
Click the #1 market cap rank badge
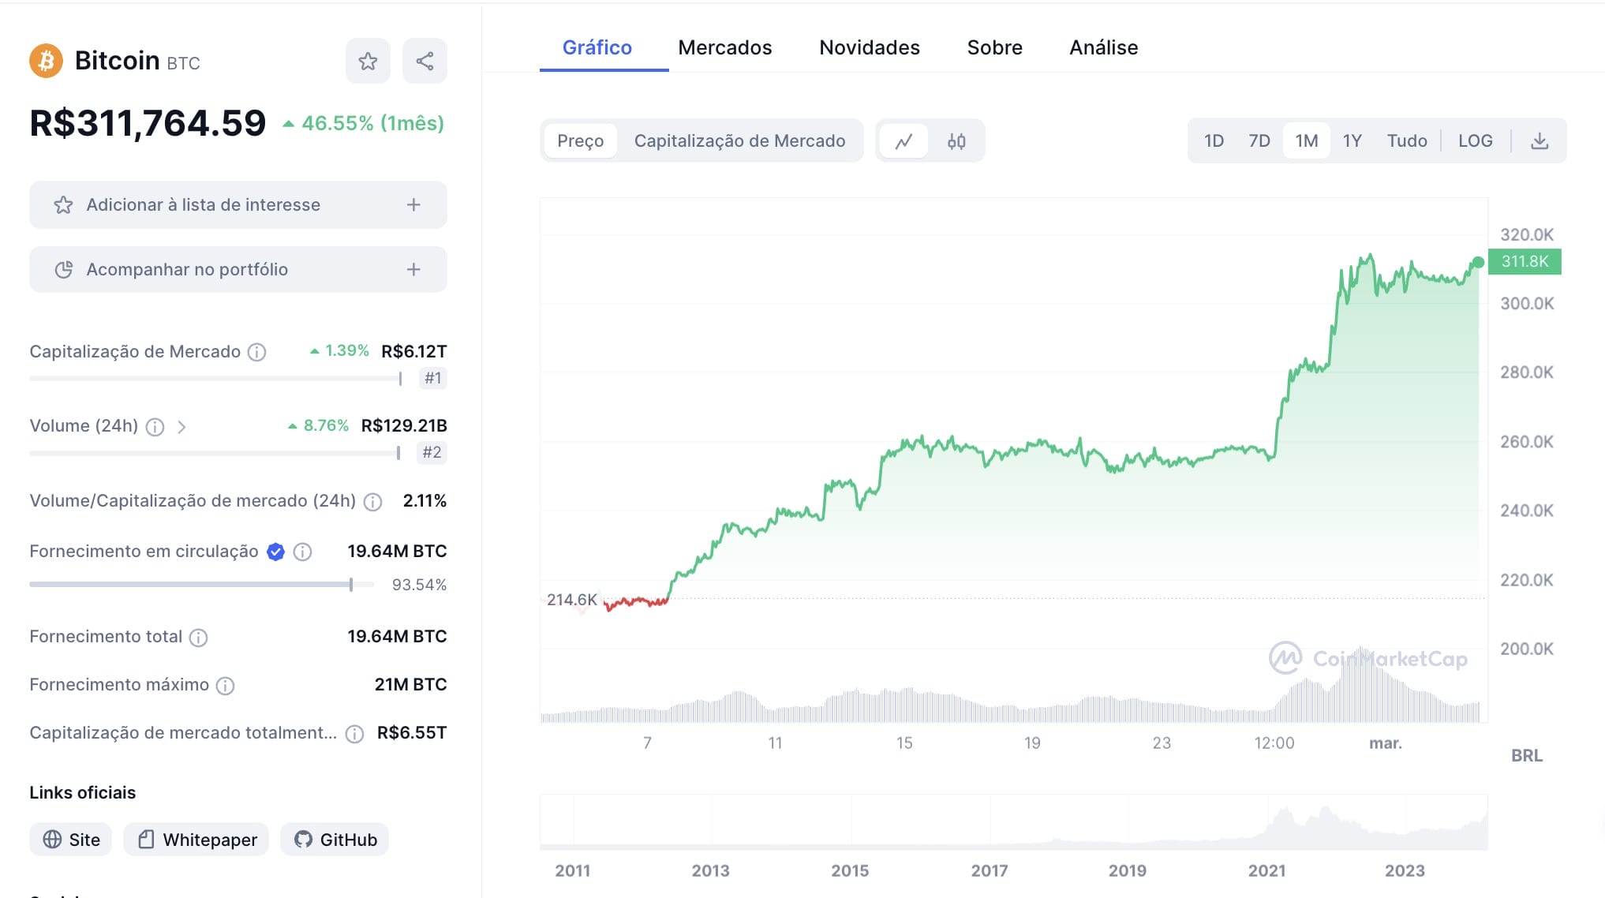(x=432, y=378)
